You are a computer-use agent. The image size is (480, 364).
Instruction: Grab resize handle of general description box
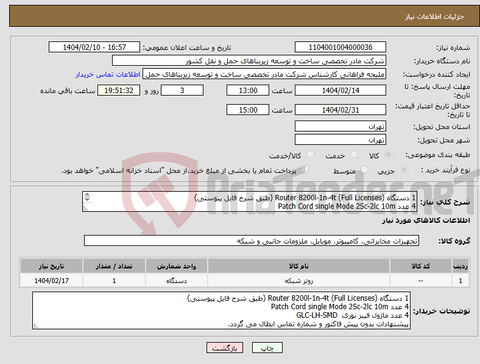(x=85, y=208)
